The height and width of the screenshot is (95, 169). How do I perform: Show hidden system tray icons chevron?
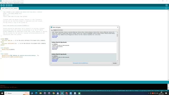pos(149,93)
